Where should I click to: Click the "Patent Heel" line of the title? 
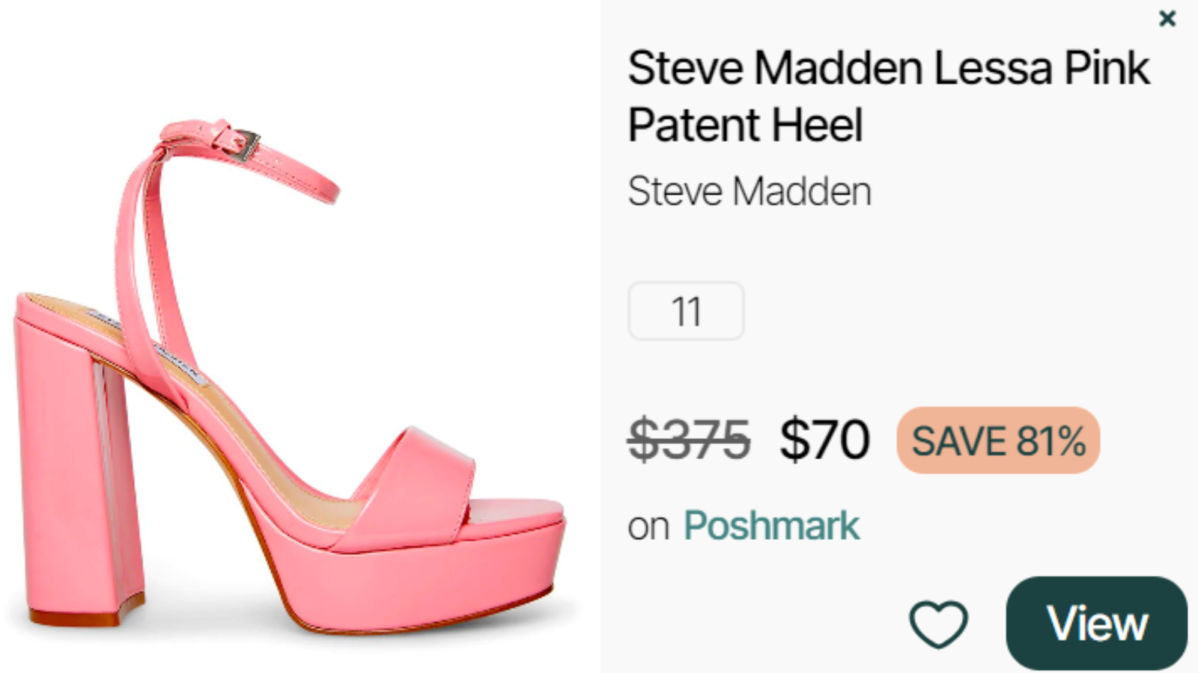point(745,125)
